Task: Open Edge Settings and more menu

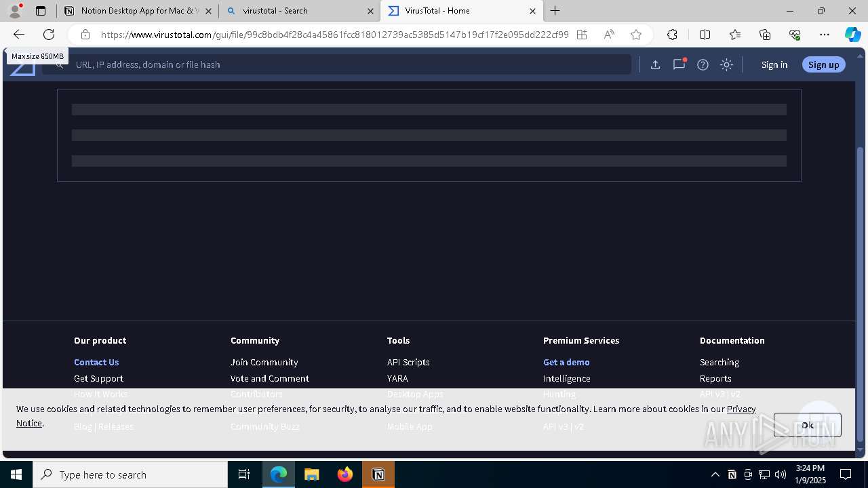Action: pyautogui.click(x=825, y=35)
